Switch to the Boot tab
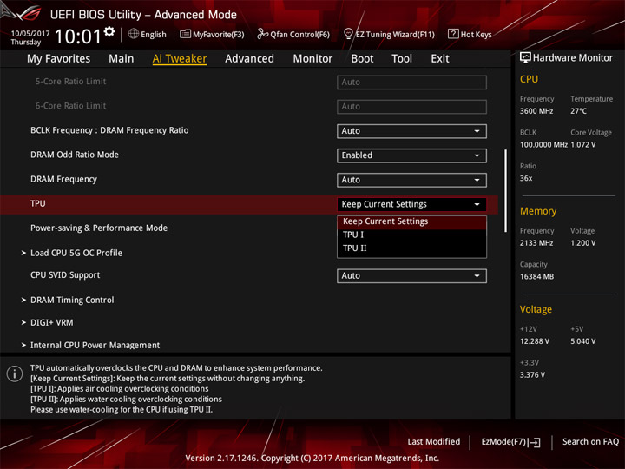The image size is (625, 469). pos(362,59)
